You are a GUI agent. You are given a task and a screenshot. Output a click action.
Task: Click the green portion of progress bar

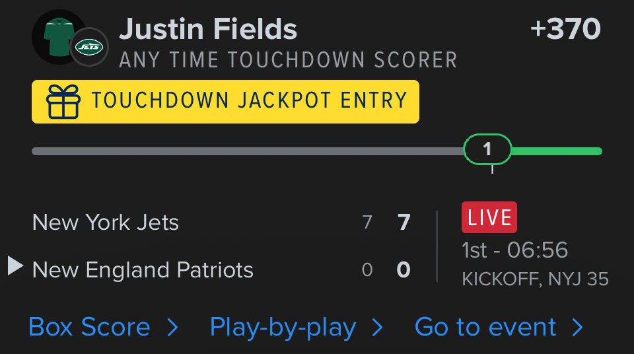556,151
